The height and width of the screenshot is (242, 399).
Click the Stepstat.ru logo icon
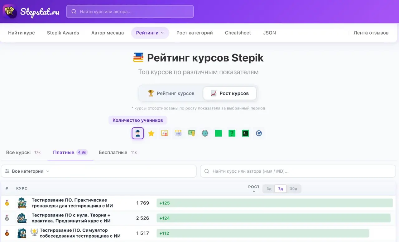click(x=10, y=12)
